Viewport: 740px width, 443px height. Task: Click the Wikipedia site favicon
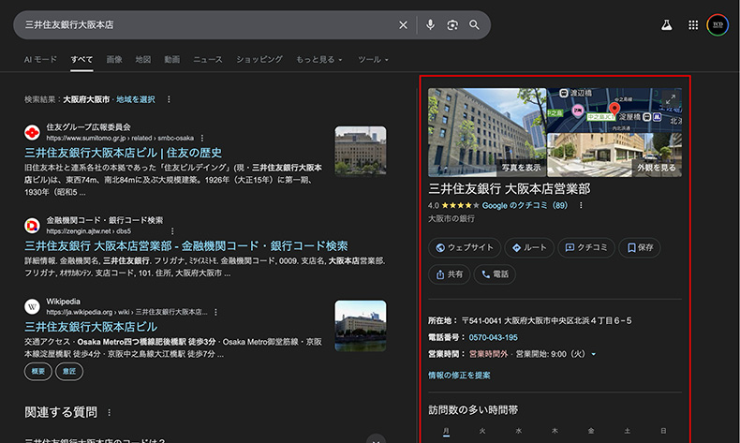[32, 306]
